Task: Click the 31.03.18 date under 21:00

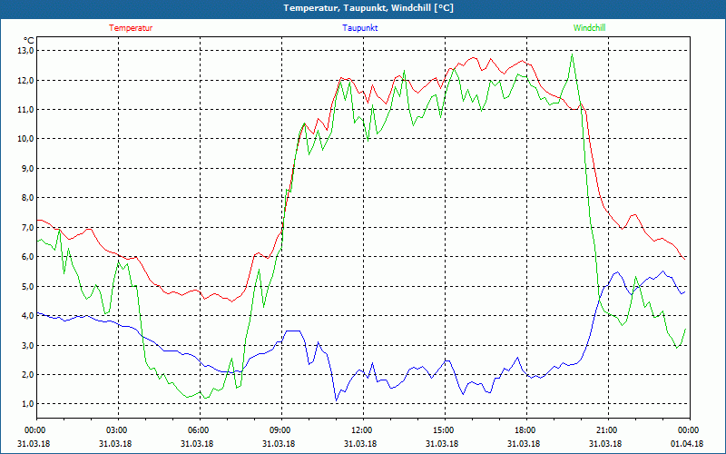Action: tap(605, 443)
